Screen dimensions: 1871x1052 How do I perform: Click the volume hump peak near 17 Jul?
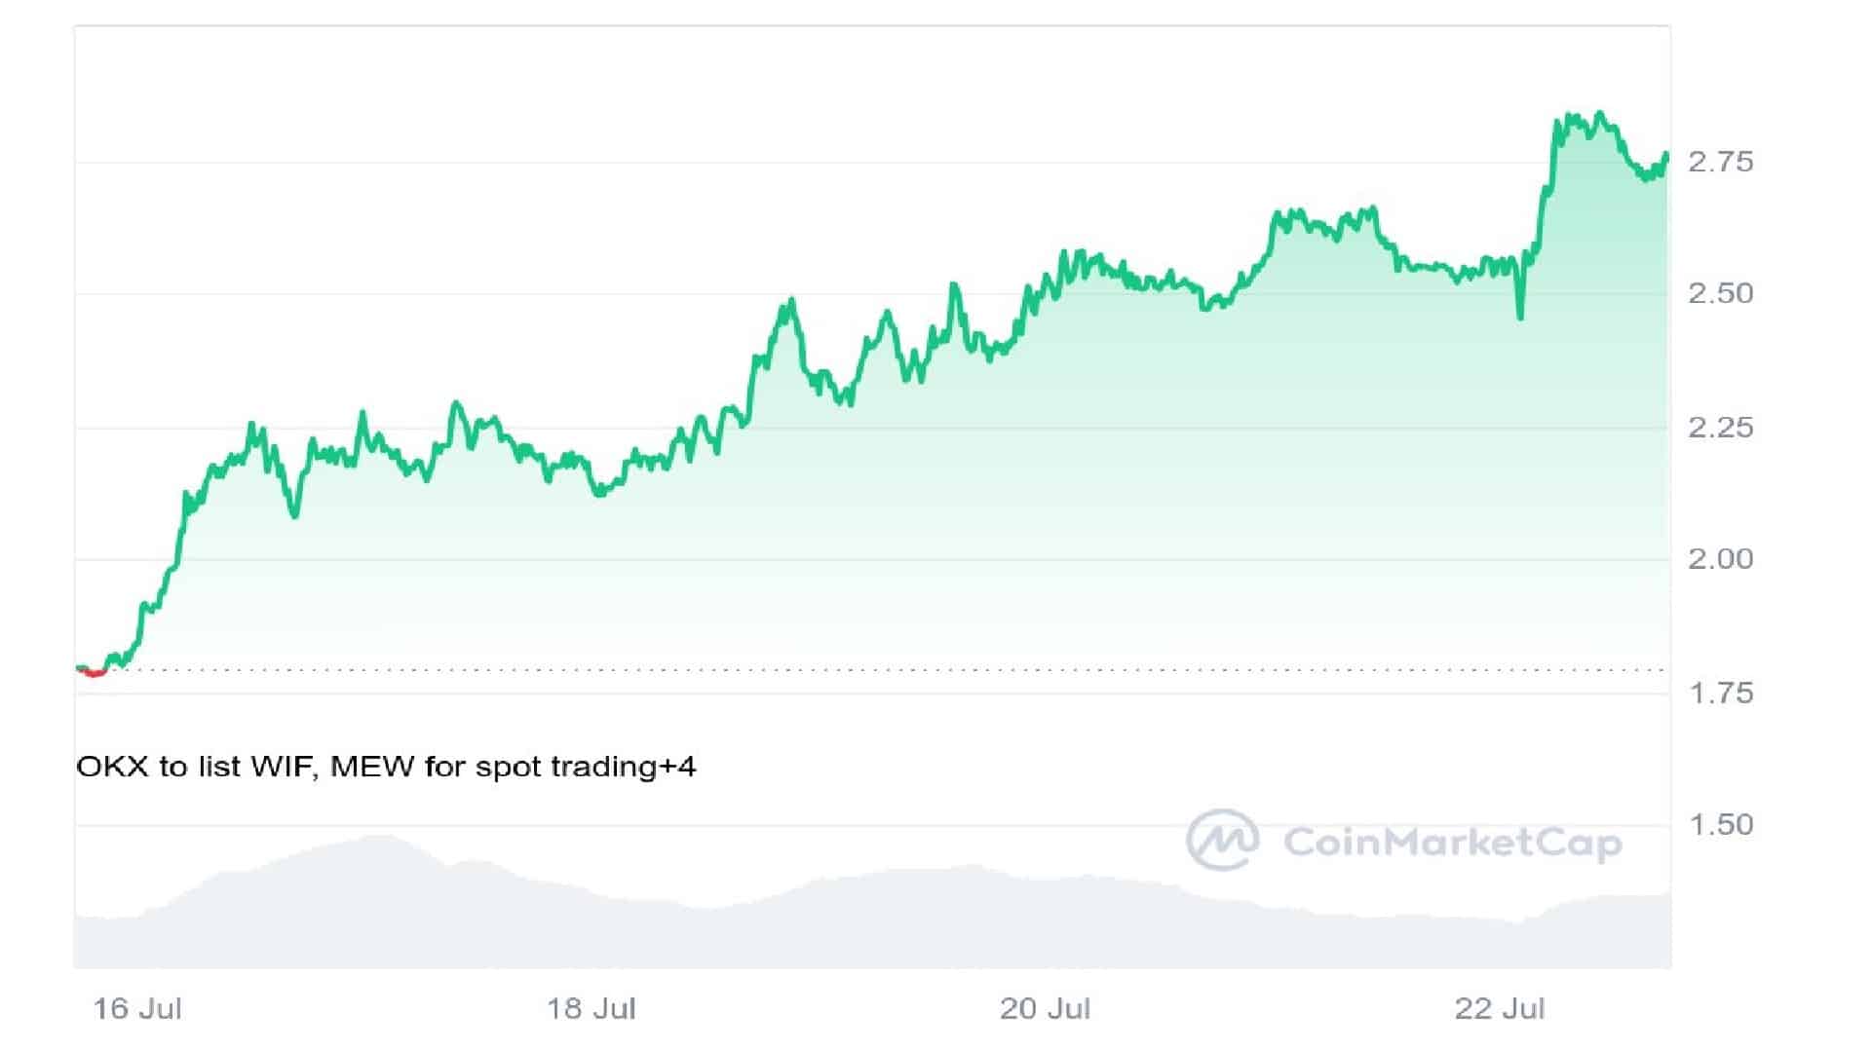pos(380,840)
